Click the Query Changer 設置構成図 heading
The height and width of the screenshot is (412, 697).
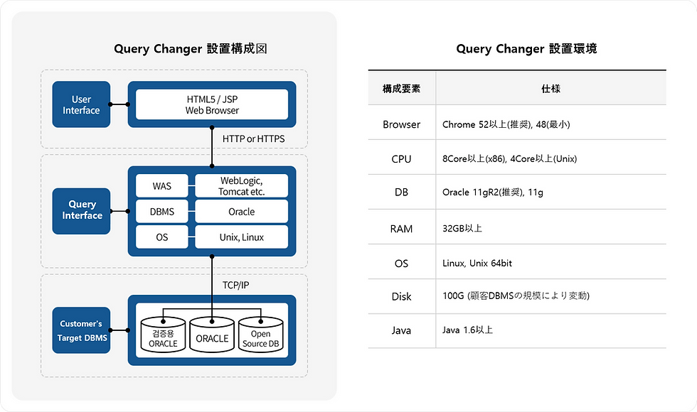(191, 48)
